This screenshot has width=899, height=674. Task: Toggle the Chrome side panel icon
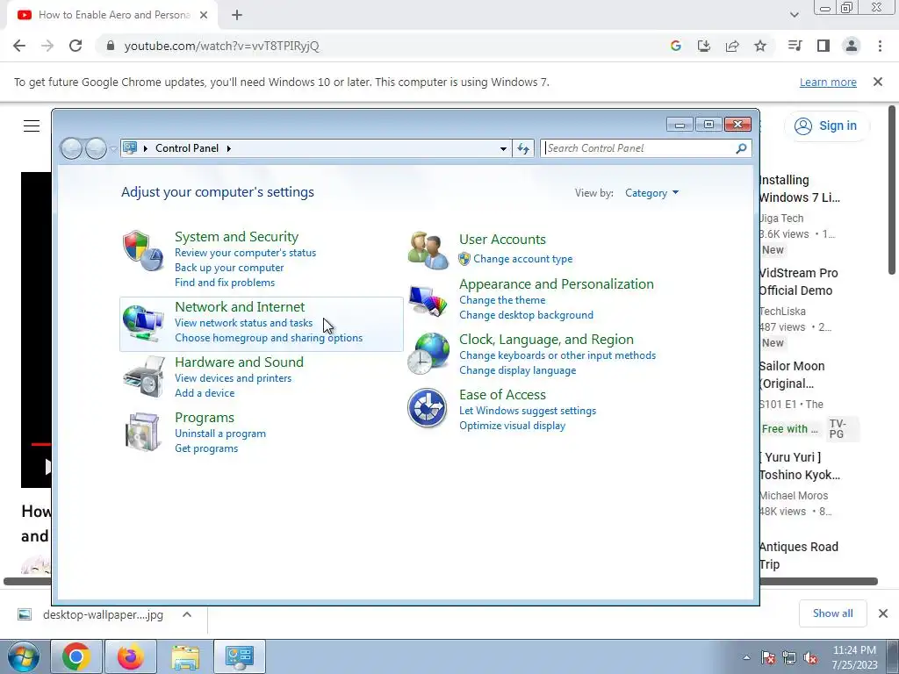823,46
